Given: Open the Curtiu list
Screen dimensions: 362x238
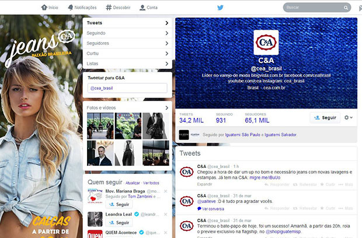Looking at the screenshot, I should 127,53.
